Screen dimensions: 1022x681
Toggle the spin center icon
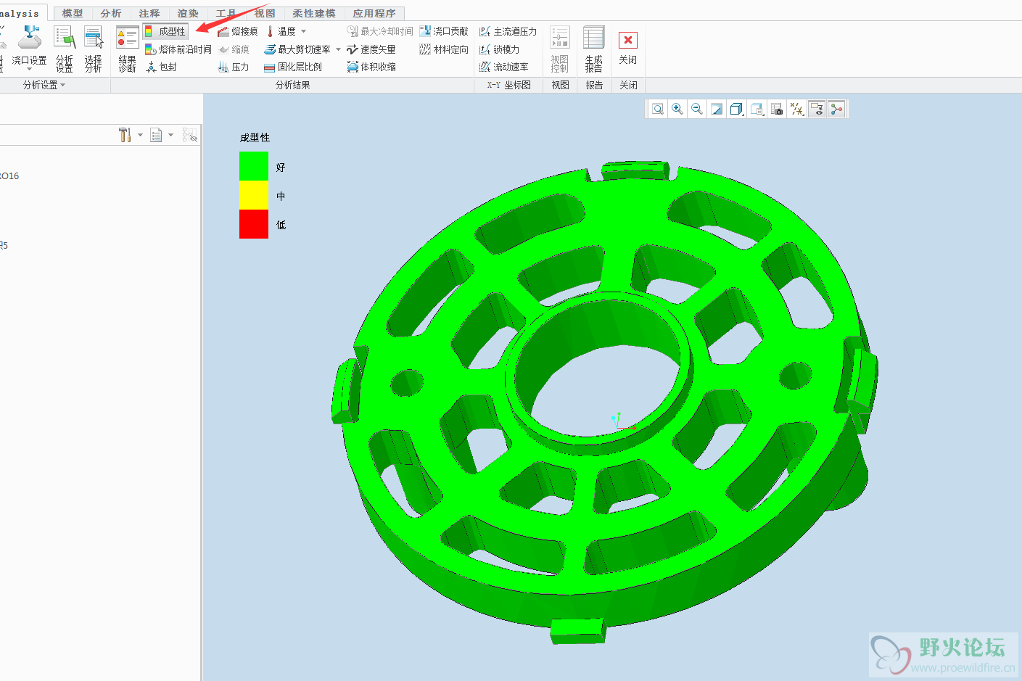coord(836,109)
